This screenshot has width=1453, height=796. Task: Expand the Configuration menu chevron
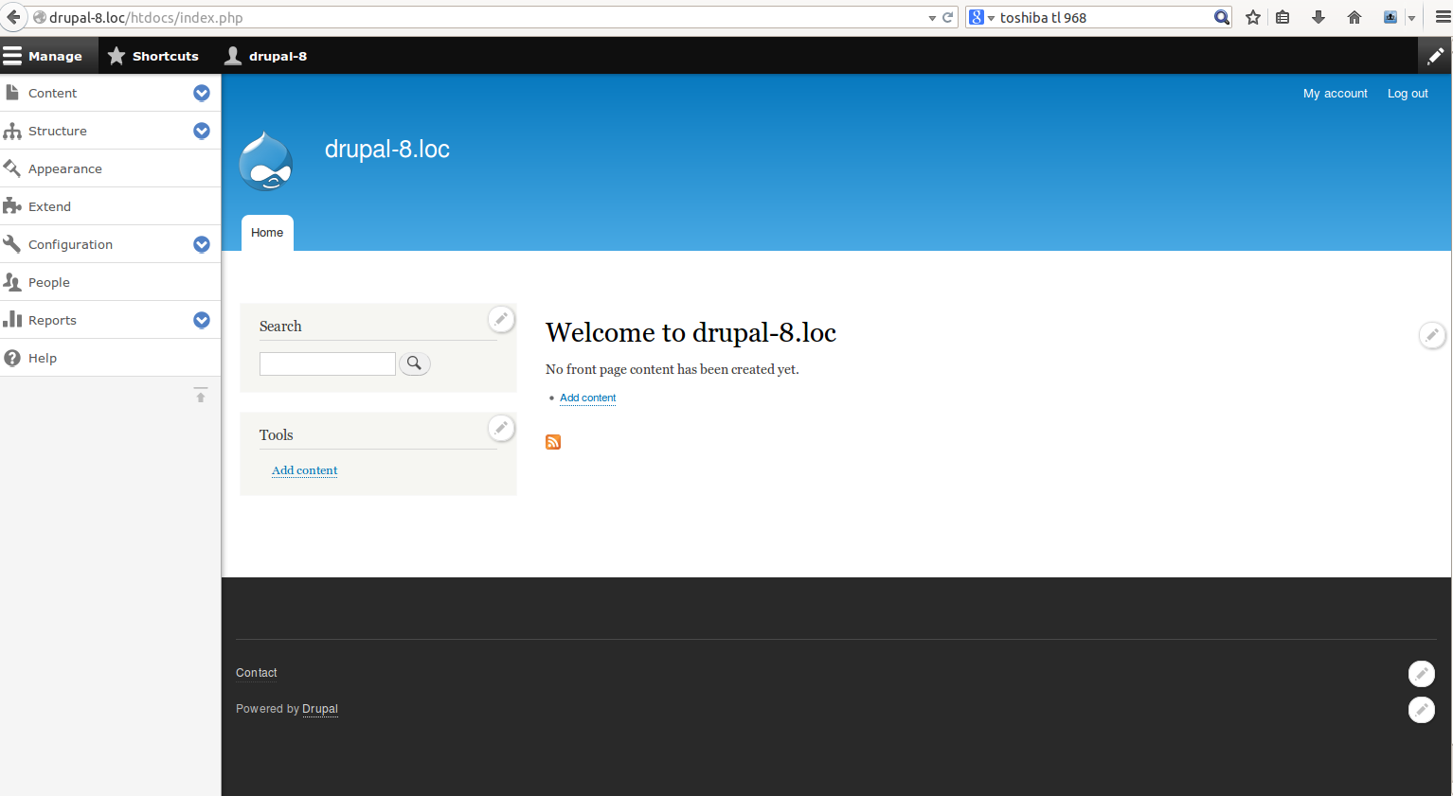[201, 244]
